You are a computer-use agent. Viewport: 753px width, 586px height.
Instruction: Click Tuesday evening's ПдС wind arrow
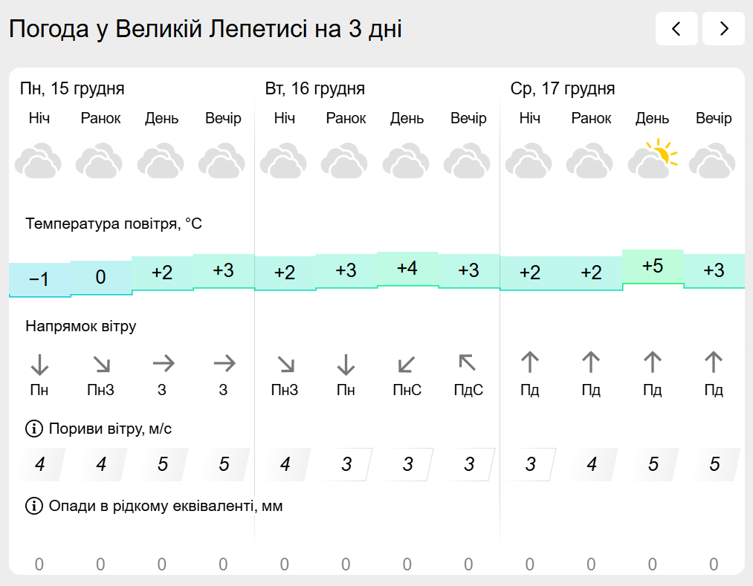click(468, 364)
